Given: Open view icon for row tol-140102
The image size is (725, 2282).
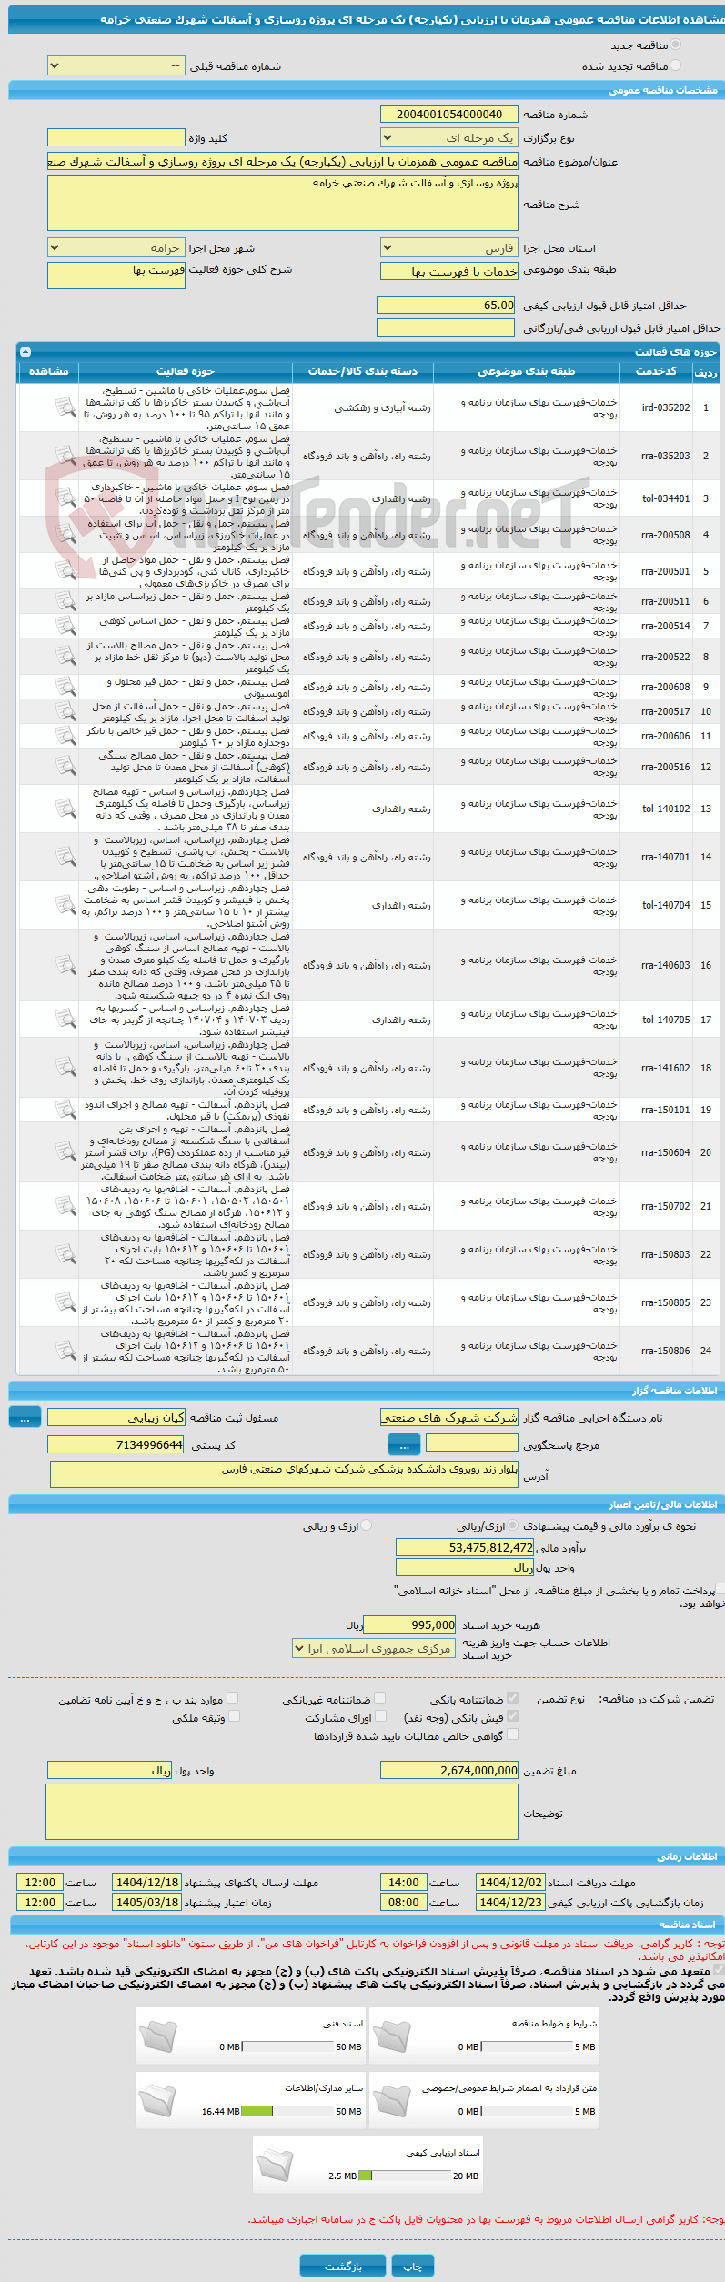Looking at the screenshot, I should tap(65, 808).
